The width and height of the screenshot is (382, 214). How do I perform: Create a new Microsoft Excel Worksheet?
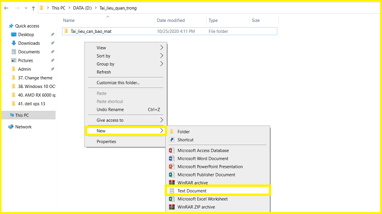[x=218, y=199]
